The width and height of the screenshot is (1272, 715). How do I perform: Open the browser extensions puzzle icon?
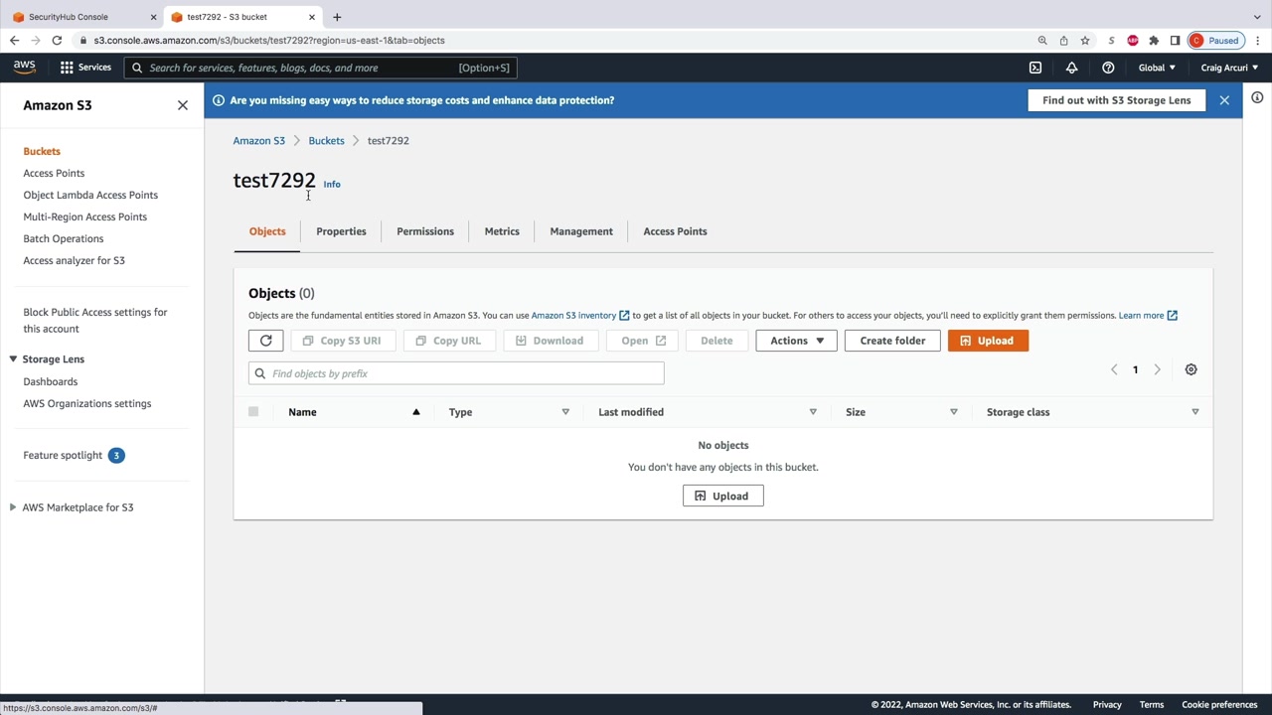click(1154, 41)
